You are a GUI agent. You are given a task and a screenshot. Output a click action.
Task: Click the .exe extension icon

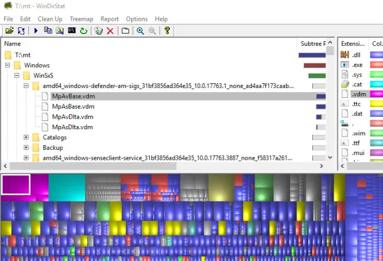[x=345, y=65]
